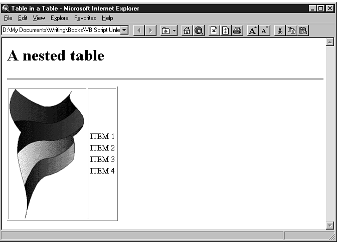Click the Back navigation arrow button
This screenshot has height=244, width=337.
(139, 30)
